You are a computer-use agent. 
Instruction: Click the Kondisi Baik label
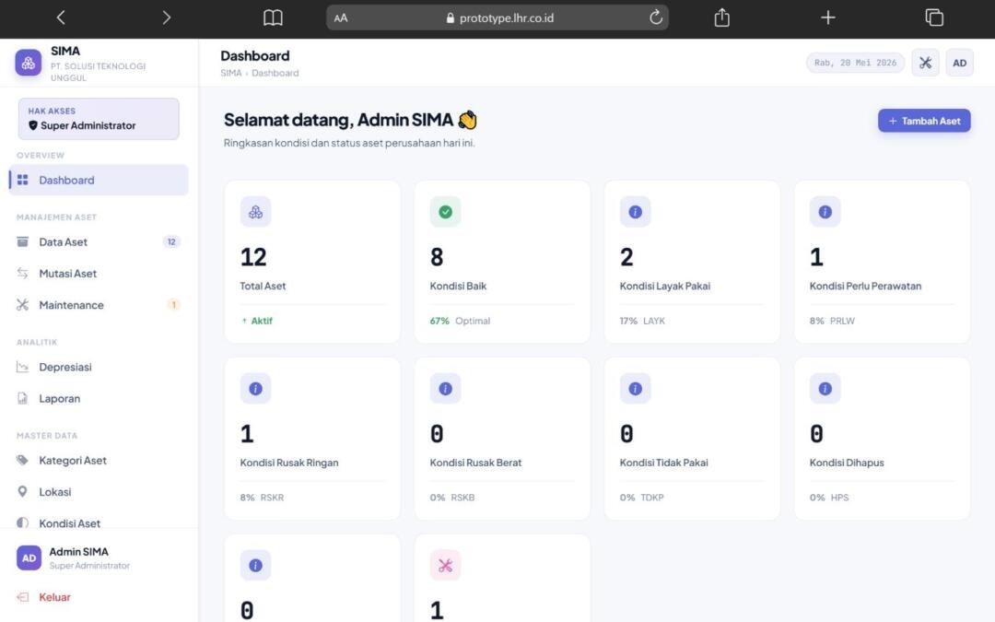(458, 287)
